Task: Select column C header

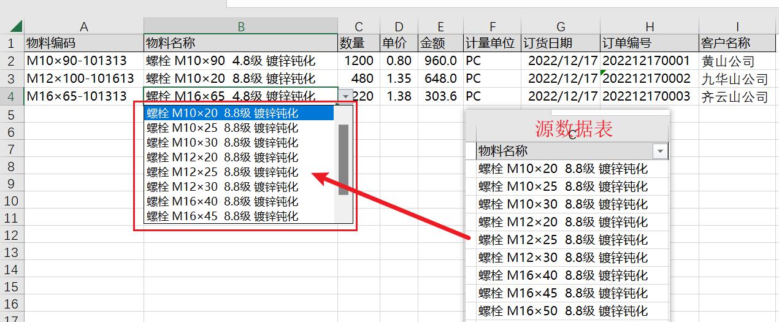Action: click(359, 26)
